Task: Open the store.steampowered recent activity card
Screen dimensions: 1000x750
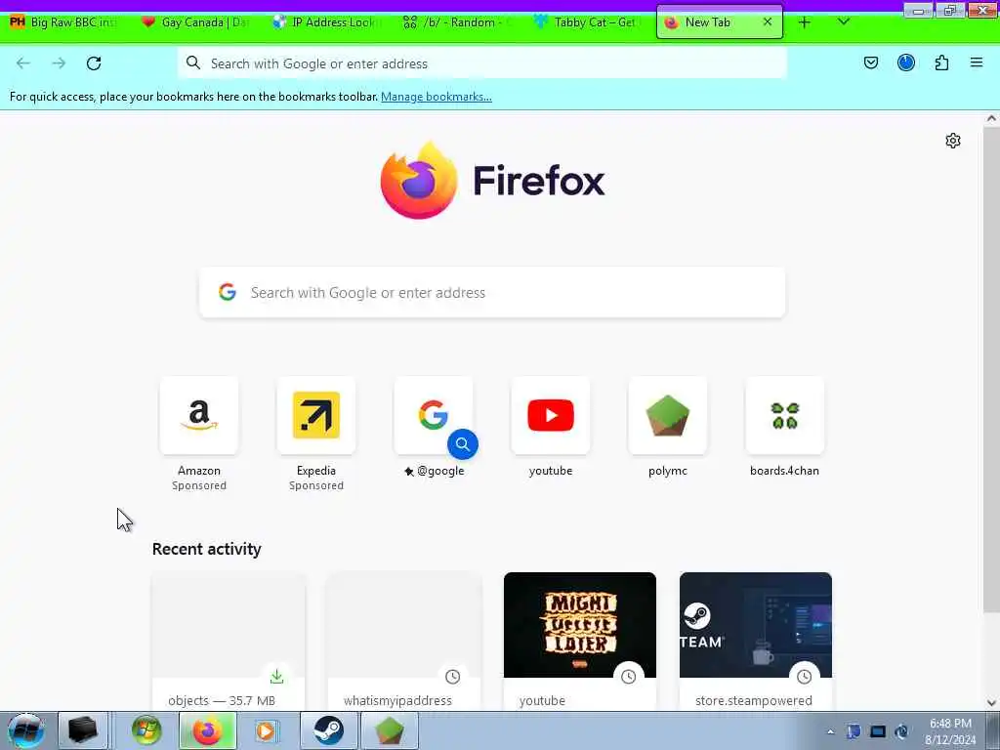Action: 756,641
